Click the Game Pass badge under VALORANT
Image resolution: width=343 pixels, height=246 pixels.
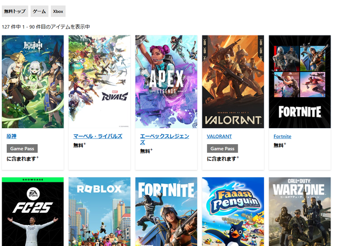222,148
